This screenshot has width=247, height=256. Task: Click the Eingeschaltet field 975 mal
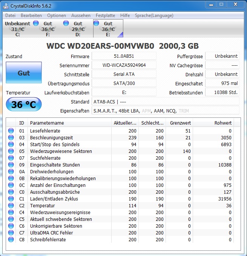point(222,83)
